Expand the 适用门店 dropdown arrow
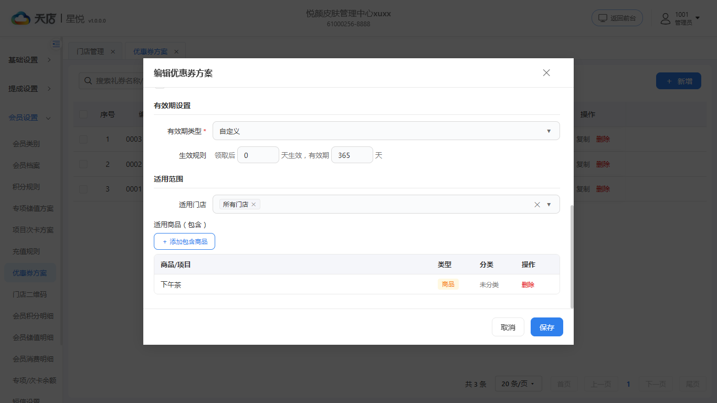 pos(549,205)
